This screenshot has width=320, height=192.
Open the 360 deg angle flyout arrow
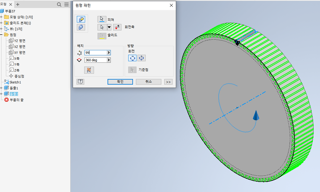(109, 60)
